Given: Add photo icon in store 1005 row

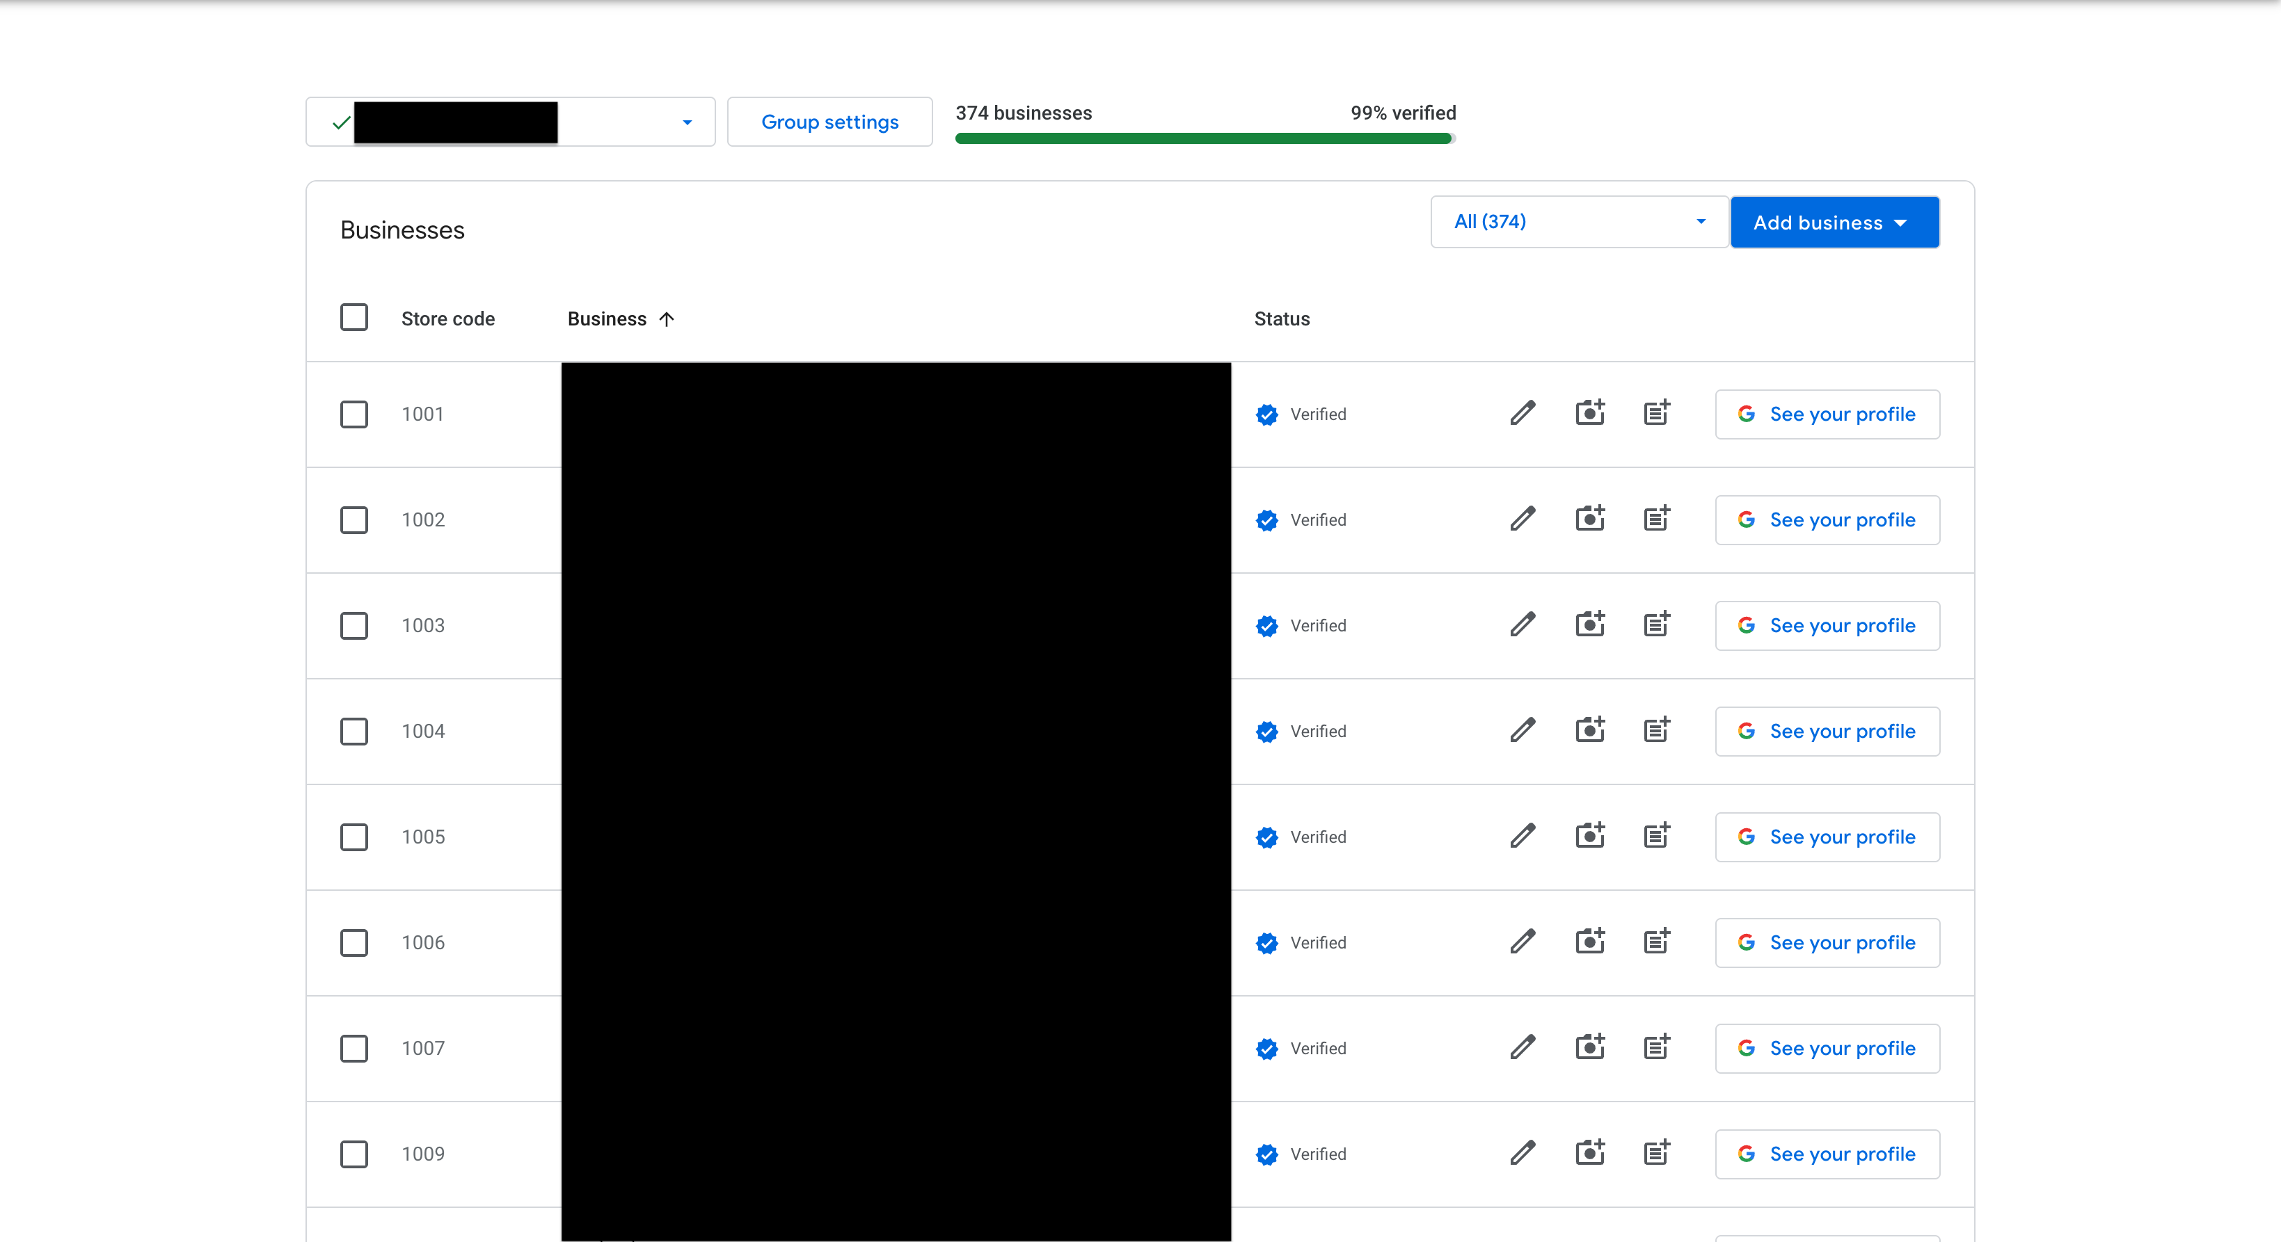Looking at the screenshot, I should click(1589, 836).
